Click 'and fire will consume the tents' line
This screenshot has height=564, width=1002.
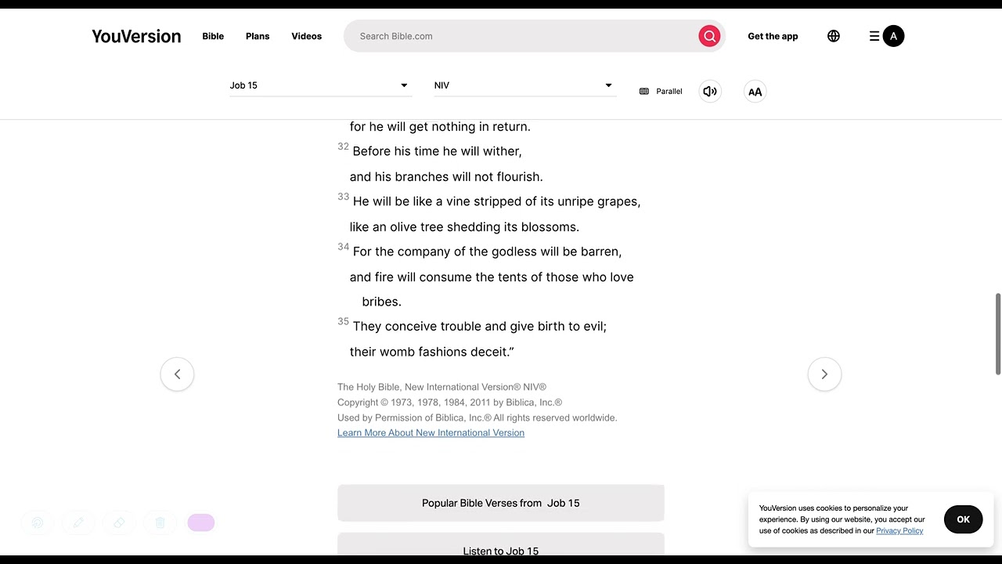(x=492, y=277)
